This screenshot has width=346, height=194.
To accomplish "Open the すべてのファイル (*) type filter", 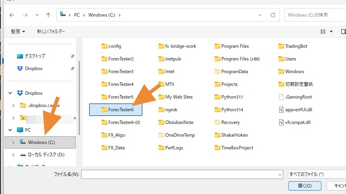I will [x=317, y=174].
